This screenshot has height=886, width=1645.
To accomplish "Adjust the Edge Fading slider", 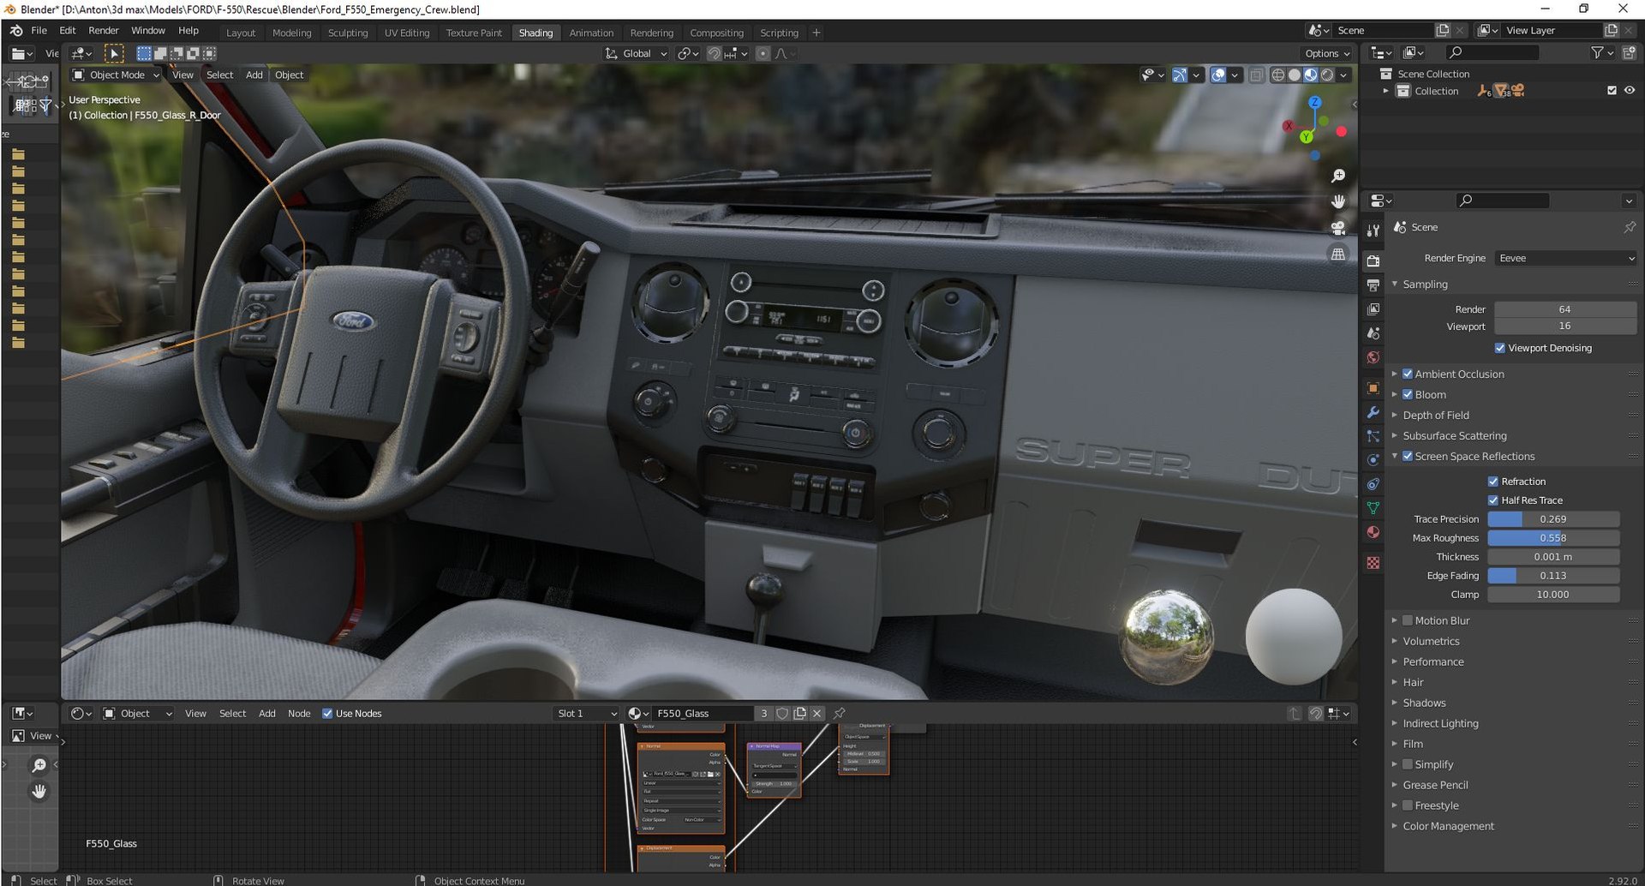I will click(x=1552, y=576).
